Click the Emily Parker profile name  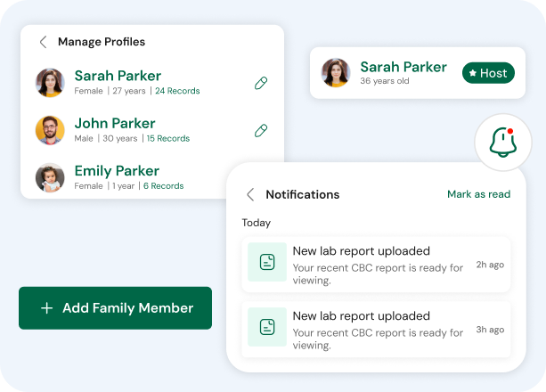(117, 171)
